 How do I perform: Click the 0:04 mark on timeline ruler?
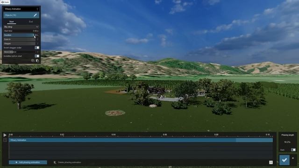click(x=114, y=135)
